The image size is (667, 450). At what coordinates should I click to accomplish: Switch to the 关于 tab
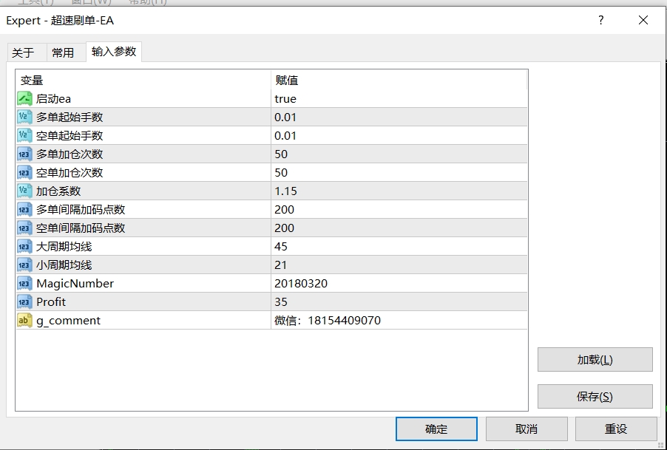pyautogui.click(x=24, y=52)
